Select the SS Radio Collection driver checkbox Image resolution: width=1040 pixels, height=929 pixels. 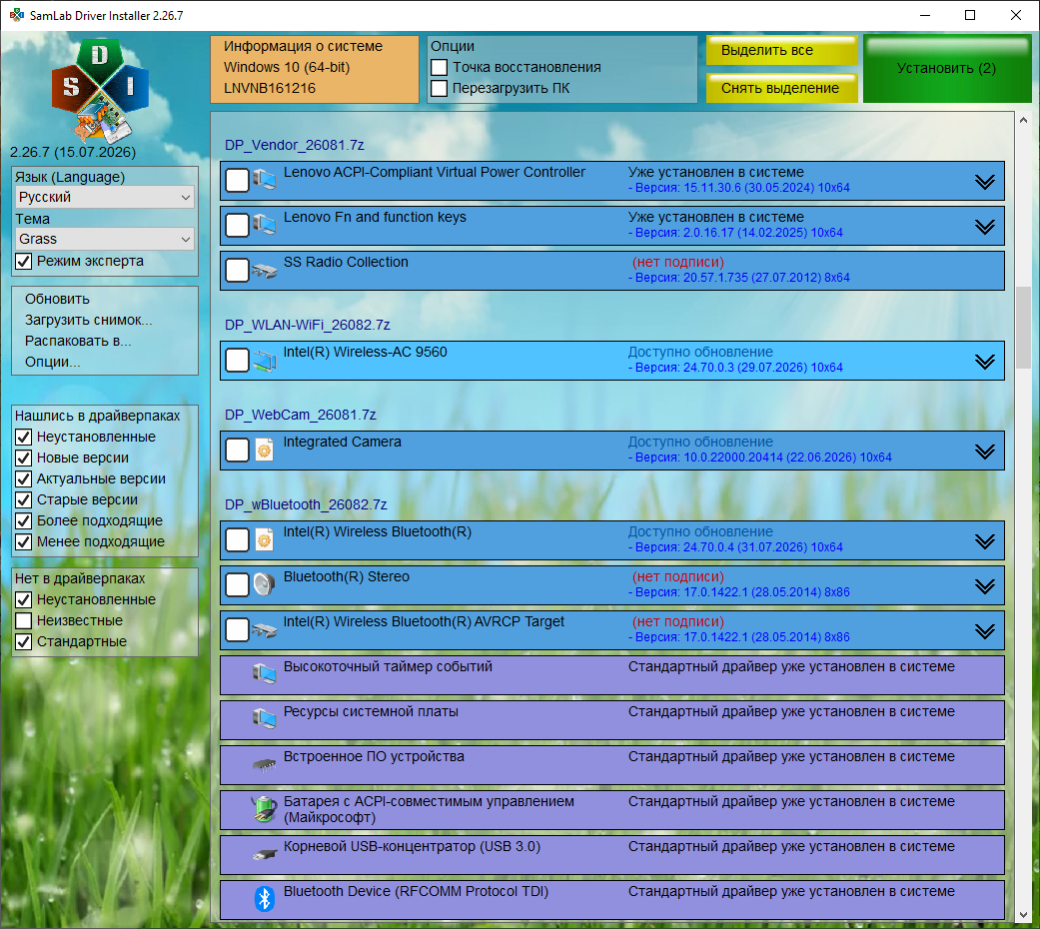tap(238, 270)
